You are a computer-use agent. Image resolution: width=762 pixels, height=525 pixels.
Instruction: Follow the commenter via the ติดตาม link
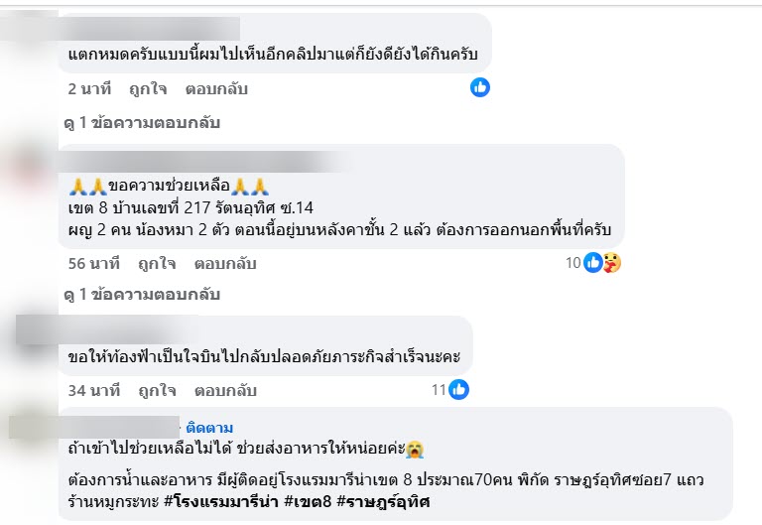[x=210, y=427]
